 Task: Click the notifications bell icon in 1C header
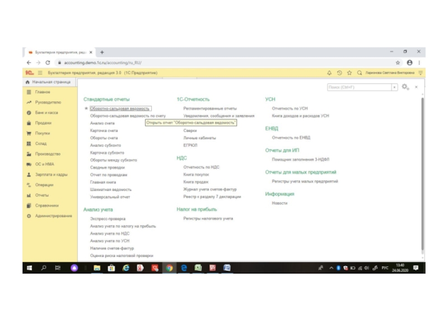pyautogui.click(x=329, y=73)
